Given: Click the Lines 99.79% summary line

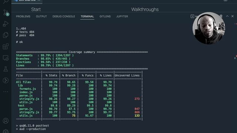Looking at the screenshot, I should point(45,65).
